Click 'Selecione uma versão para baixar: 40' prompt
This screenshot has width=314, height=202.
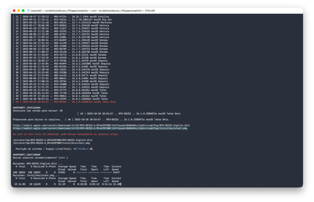(38, 111)
